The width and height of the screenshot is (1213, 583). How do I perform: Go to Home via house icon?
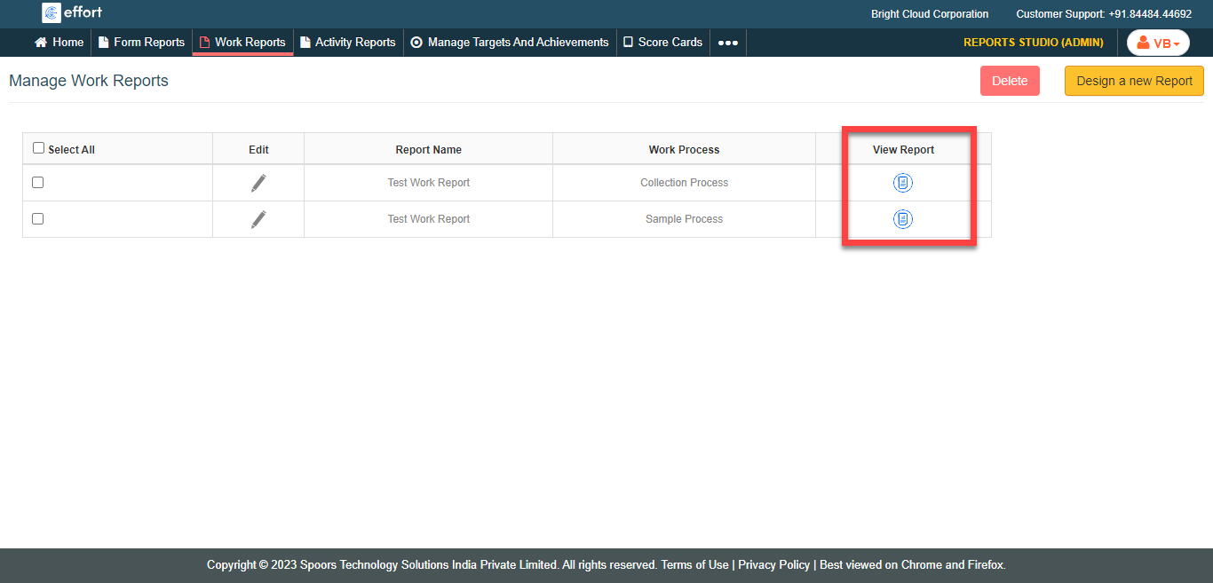(x=41, y=43)
